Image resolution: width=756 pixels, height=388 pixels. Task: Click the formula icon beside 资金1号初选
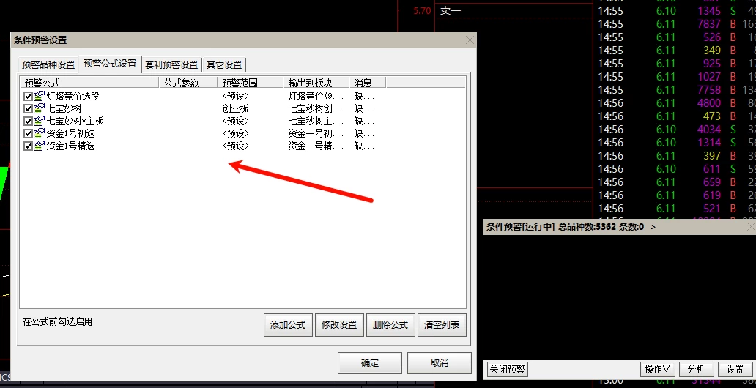(x=39, y=133)
